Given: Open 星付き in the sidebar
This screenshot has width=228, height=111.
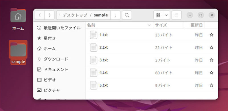Looking at the screenshot, I should click(x=59, y=38).
